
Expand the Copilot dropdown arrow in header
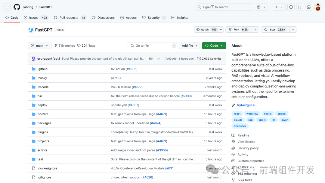[x=265, y=7]
